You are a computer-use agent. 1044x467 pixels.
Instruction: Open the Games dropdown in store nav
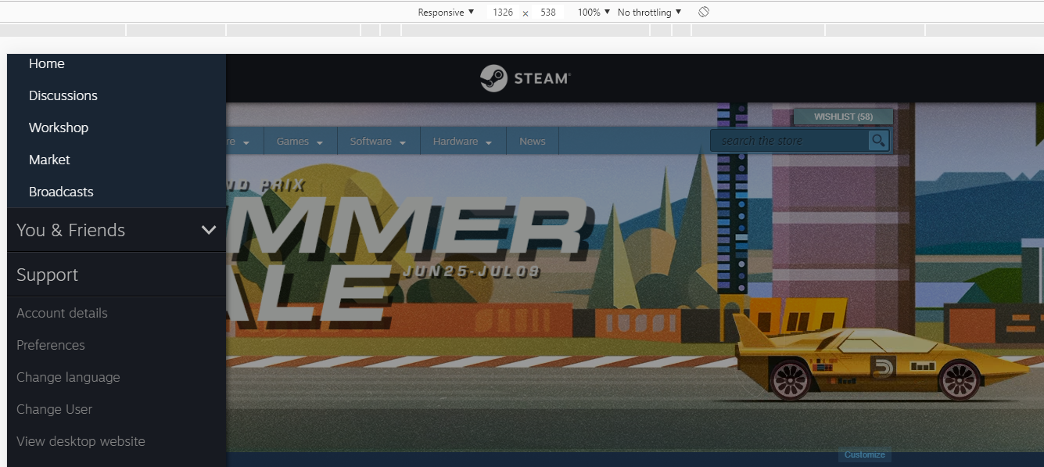300,142
